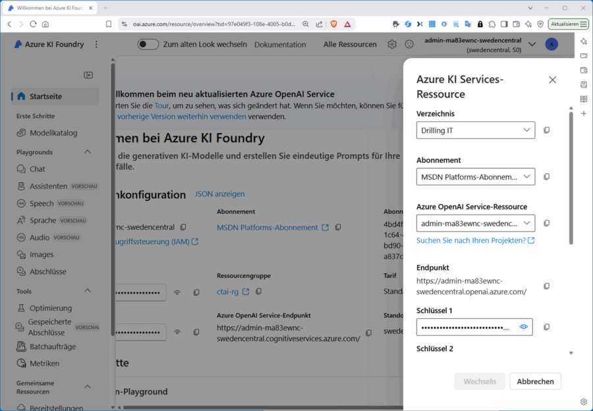Expand the resource switcher chevron in the header
The width and height of the screenshot is (593, 411).
[532, 44]
